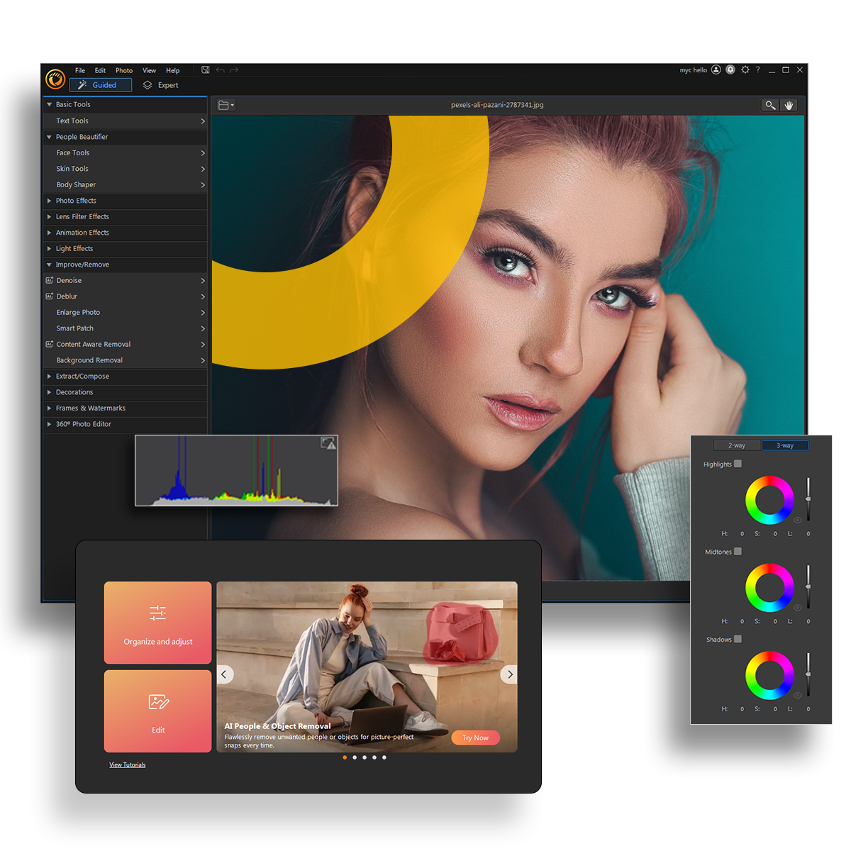Image resolution: width=851 pixels, height=851 pixels.
Task: Click the save icon in the top bar
Action: [206, 70]
